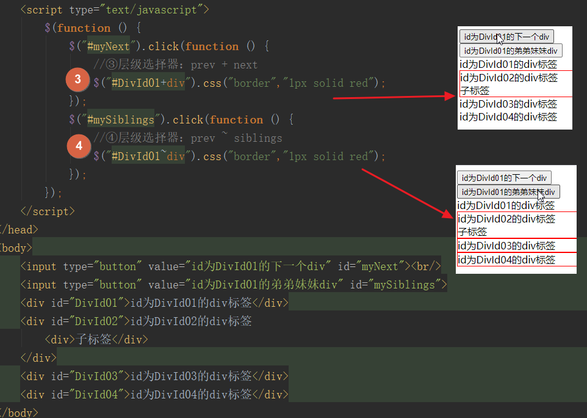Click the "#mySiblings" selector string in the code
This screenshot has height=418, width=587.
tap(121, 120)
